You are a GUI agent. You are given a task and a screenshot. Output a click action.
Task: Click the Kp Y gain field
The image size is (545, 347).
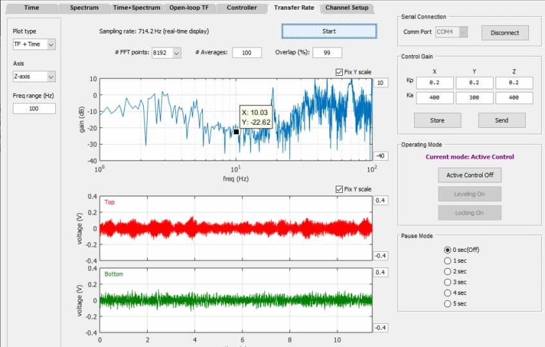(474, 83)
